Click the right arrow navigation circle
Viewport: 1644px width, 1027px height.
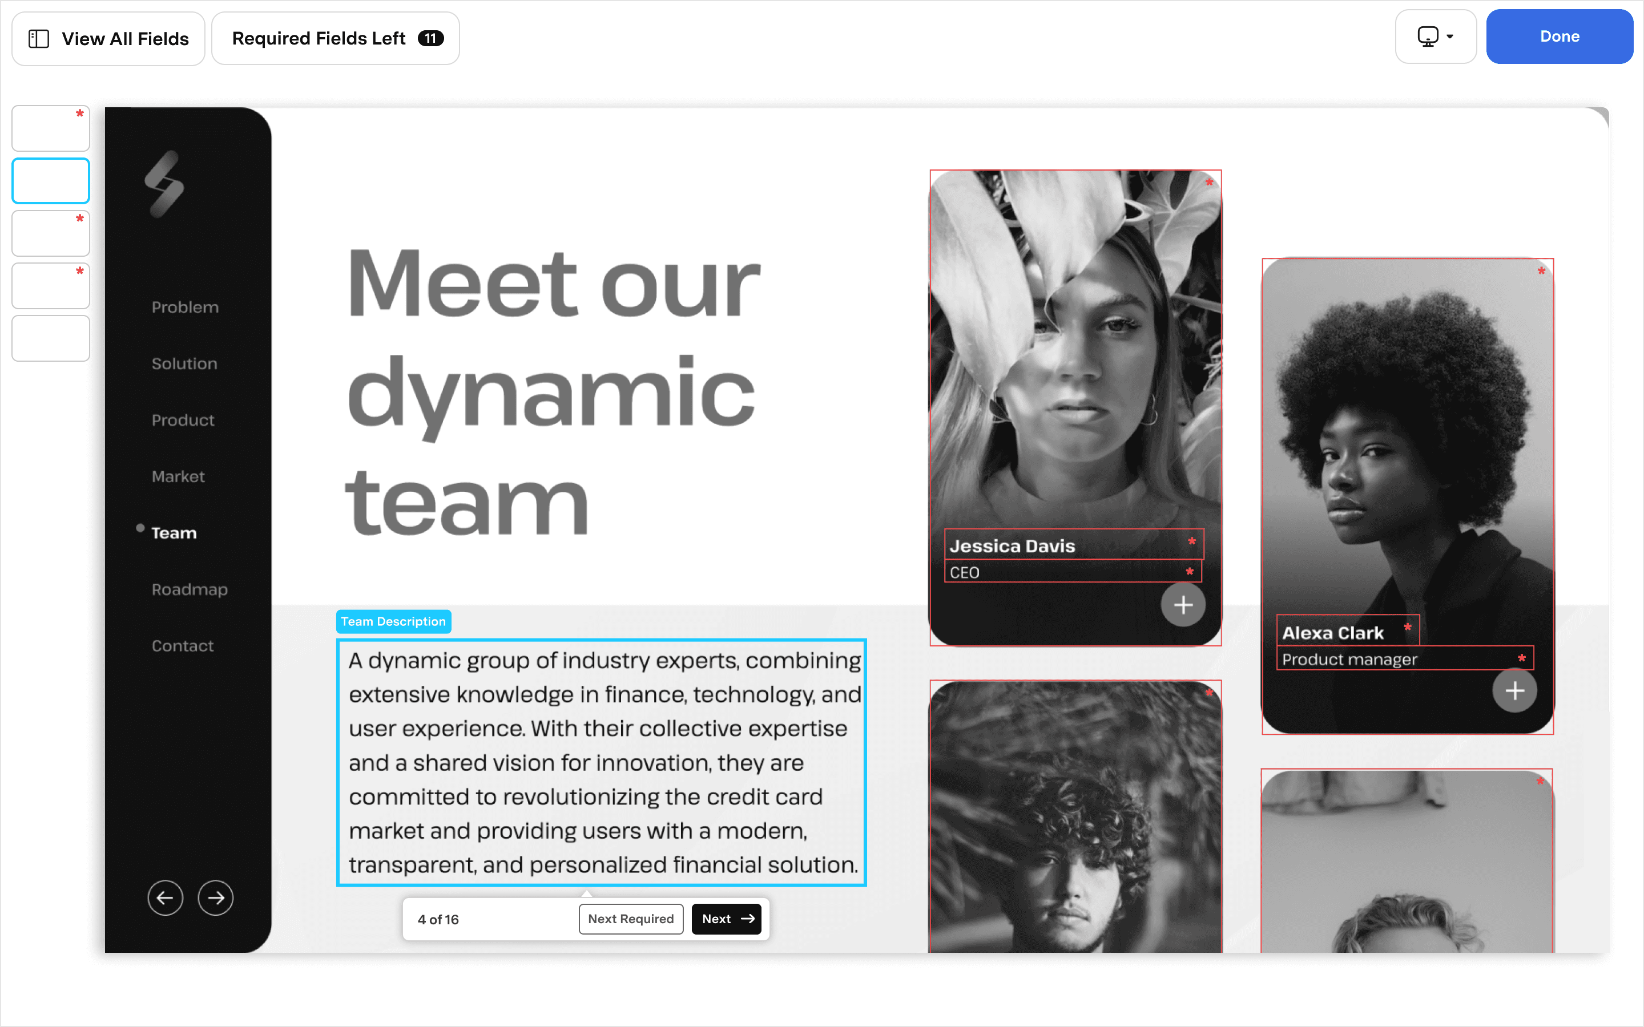[x=215, y=898]
